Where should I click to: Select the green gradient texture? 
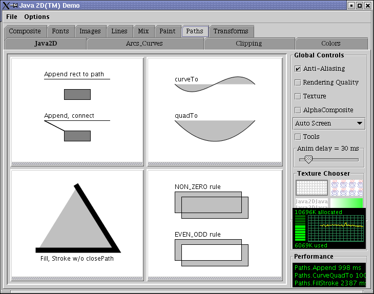pos(346,202)
